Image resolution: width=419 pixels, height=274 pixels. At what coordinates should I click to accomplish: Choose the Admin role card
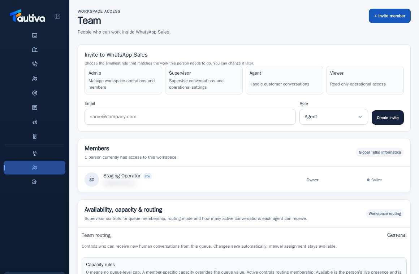tap(123, 80)
